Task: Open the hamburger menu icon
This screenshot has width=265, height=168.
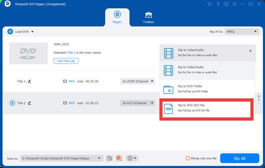Action: (235, 4)
